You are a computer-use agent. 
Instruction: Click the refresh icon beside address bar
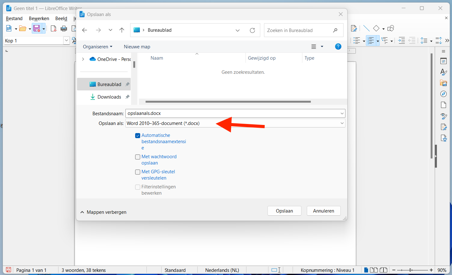(252, 30)
